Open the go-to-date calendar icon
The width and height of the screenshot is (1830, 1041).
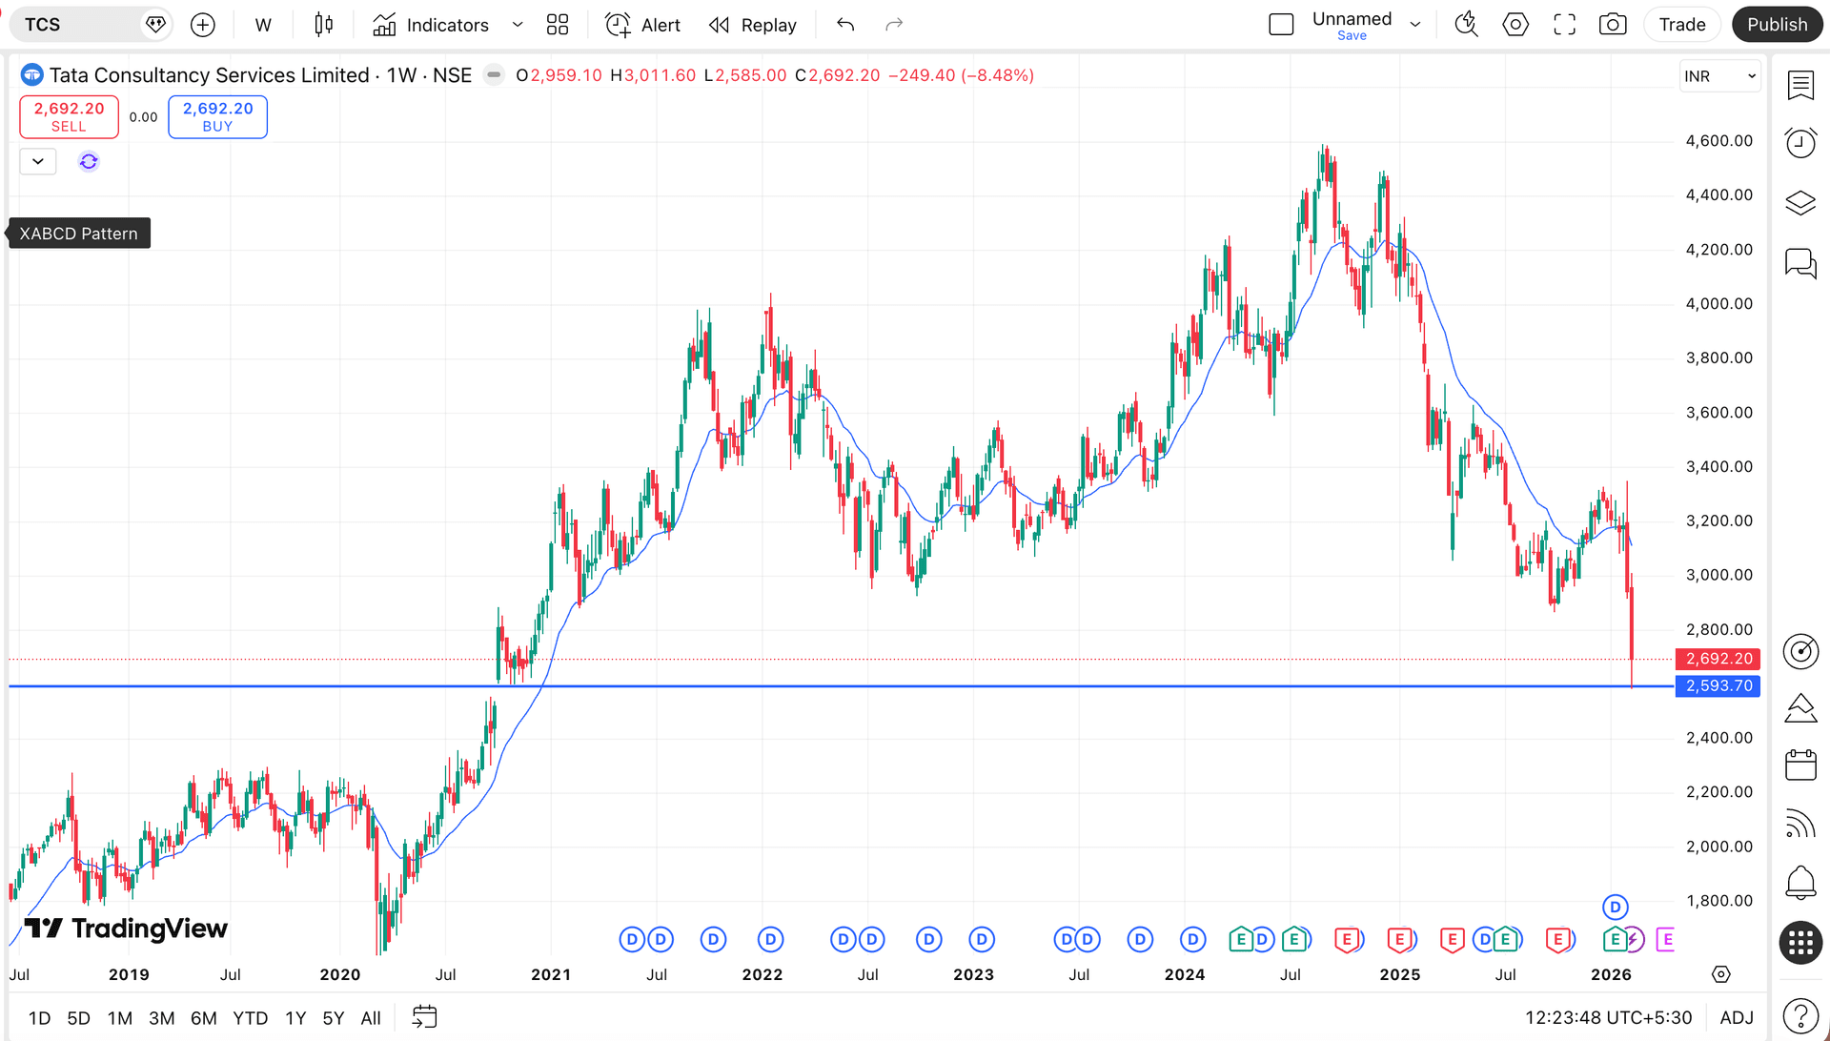click(x=424, y=1017)
